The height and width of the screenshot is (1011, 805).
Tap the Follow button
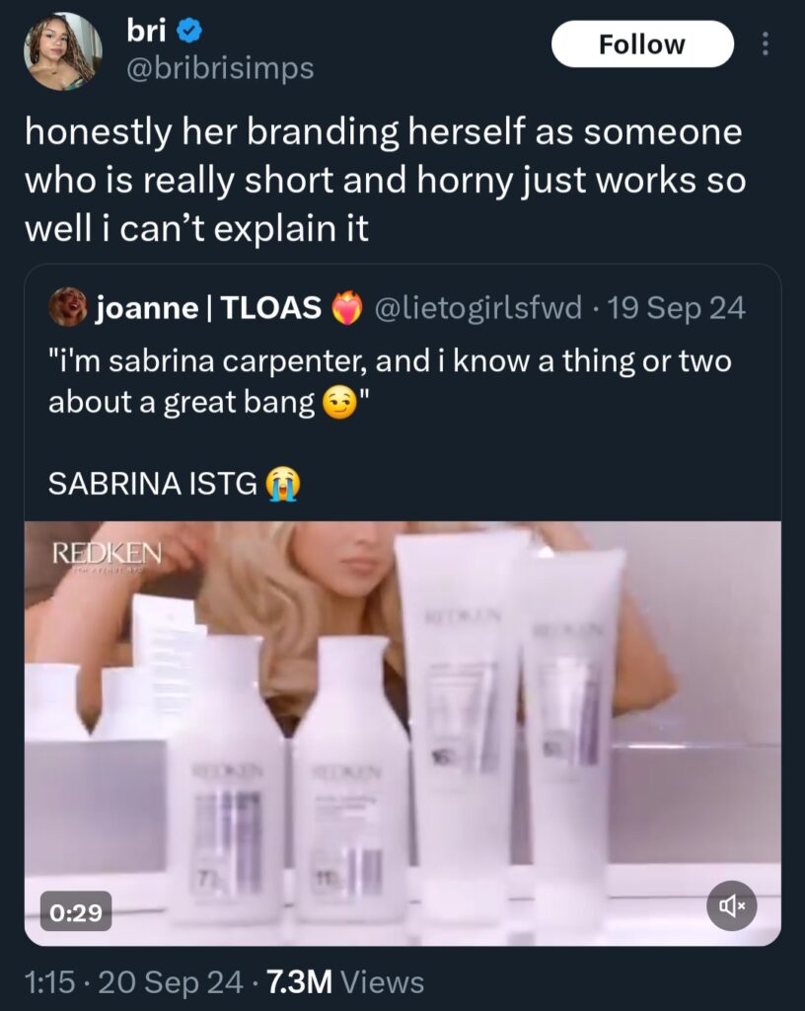tap(642, 44)
